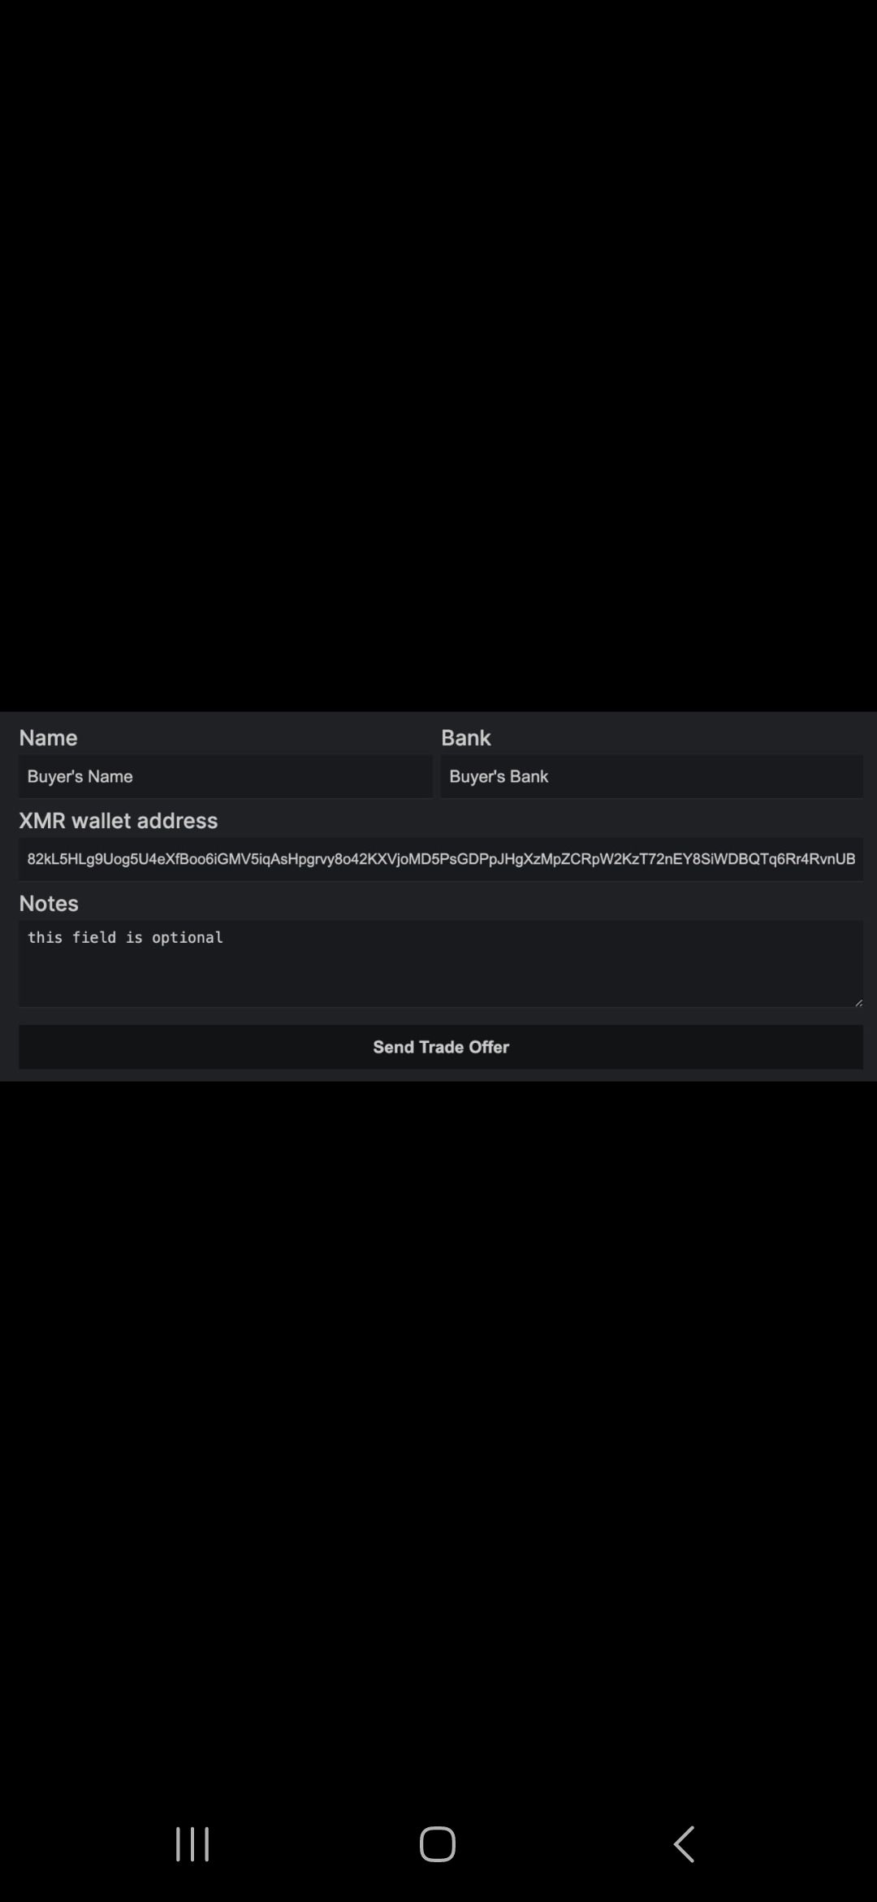This screenshot has height=1902, width=877.
Task: Click the empty bottom line of Notes box
Action: click(438, 992)
